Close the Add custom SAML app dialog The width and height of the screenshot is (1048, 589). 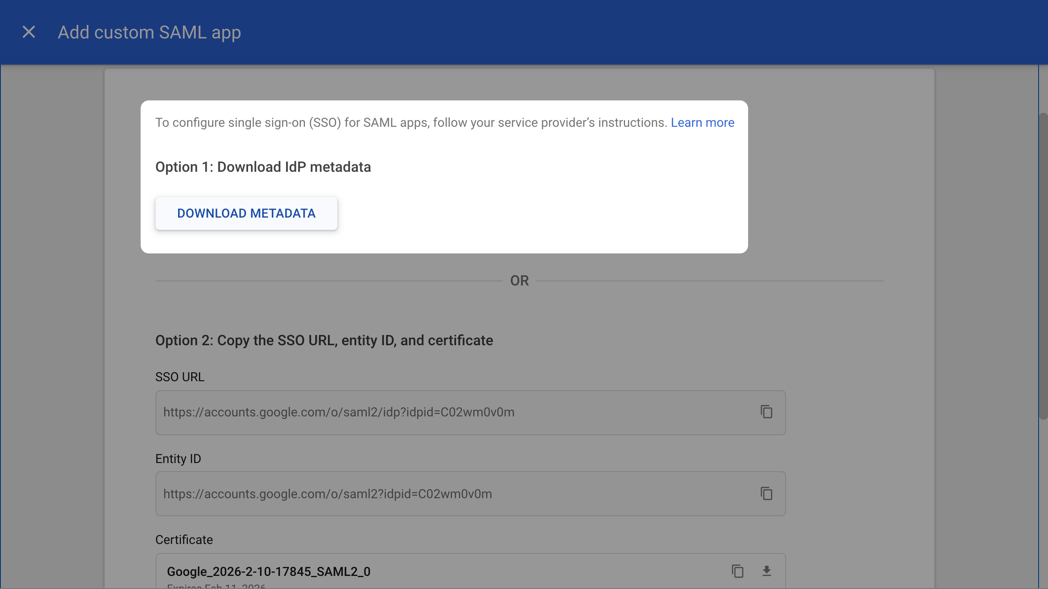[x=29, y=32]
